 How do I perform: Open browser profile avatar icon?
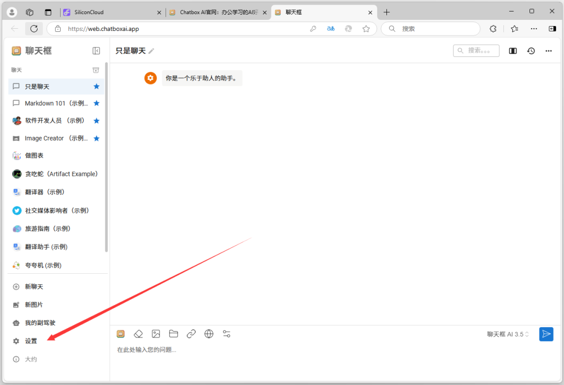point(12,12)
